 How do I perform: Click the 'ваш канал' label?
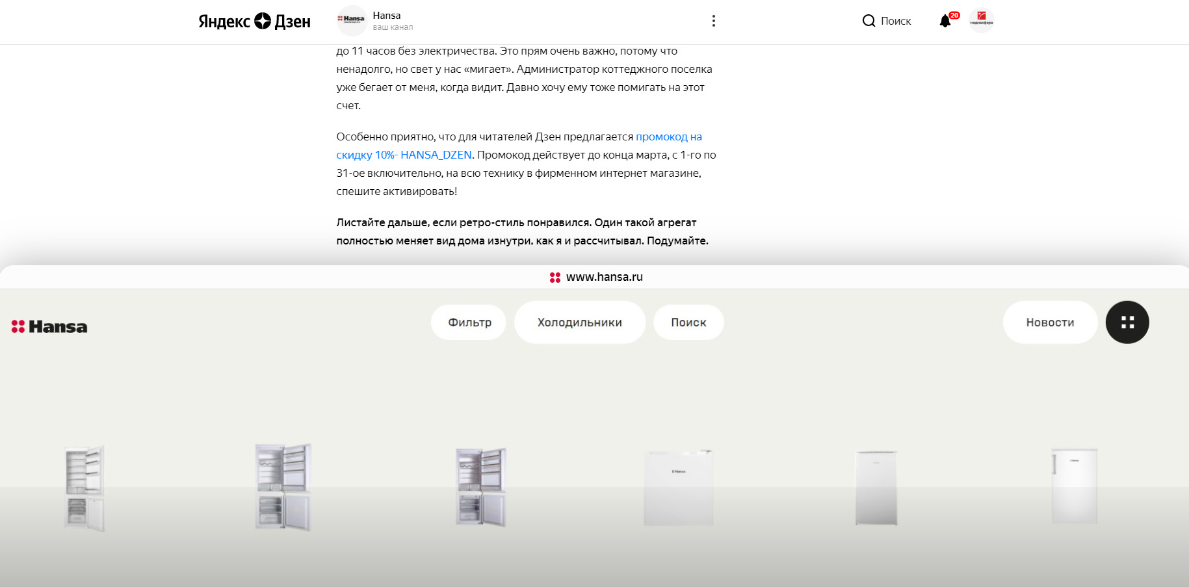[x=393, y=27]
